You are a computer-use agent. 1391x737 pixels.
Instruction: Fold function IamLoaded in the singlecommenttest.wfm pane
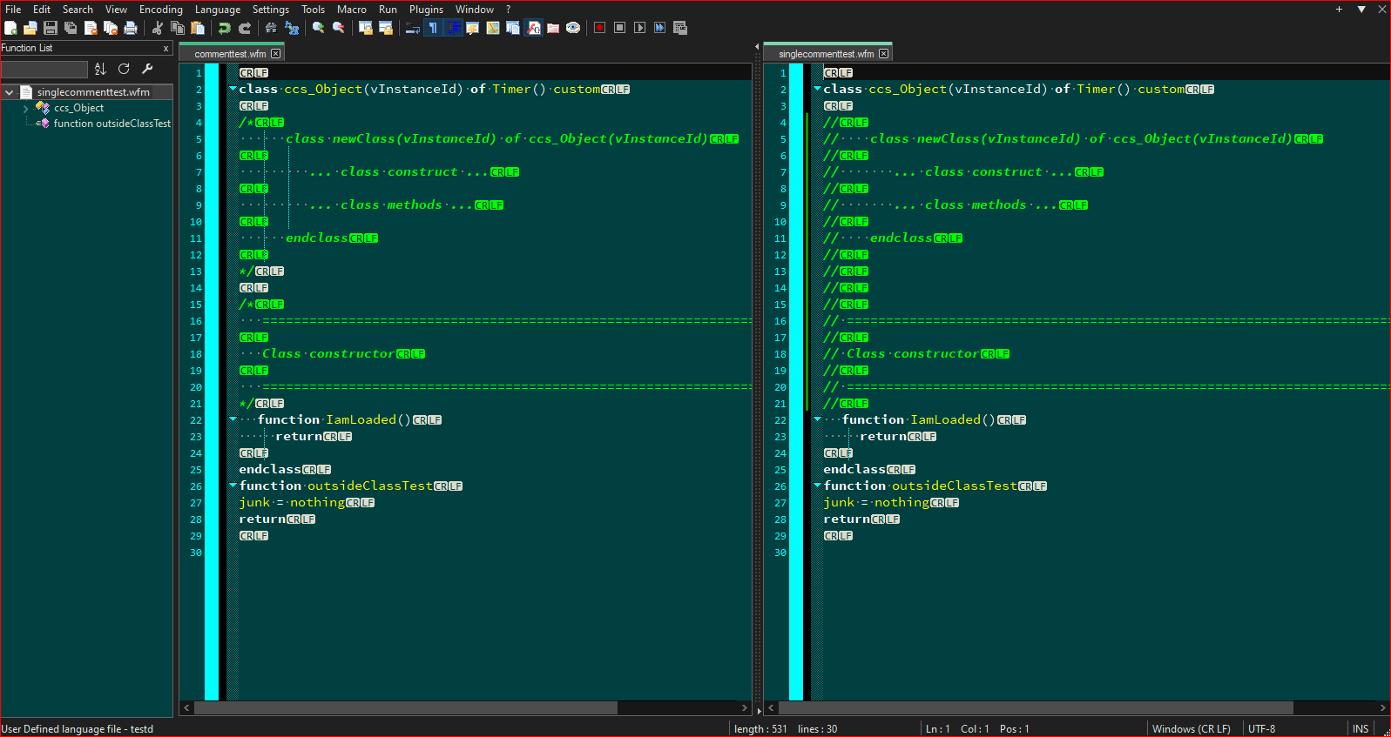point(817,419)
